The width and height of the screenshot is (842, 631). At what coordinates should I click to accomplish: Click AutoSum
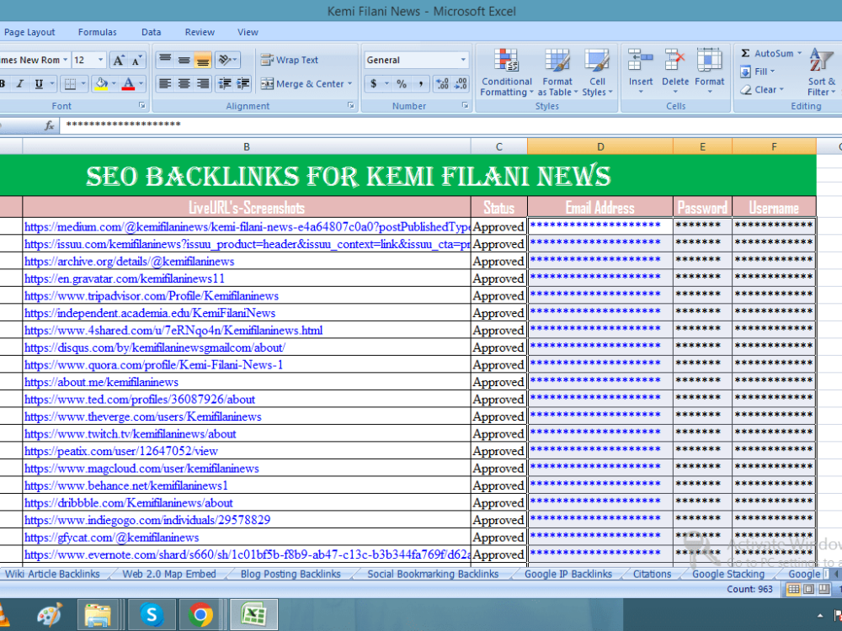770,53
